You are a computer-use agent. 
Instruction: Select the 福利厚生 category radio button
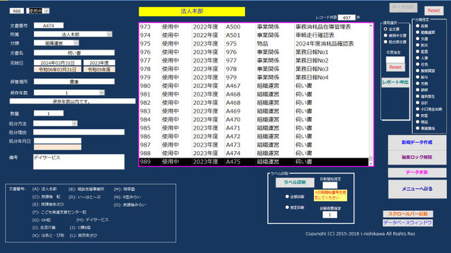[x=418, y=97]
